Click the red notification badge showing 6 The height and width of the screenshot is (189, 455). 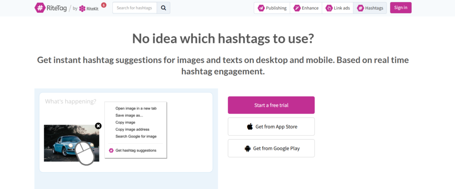pos(104,5)
